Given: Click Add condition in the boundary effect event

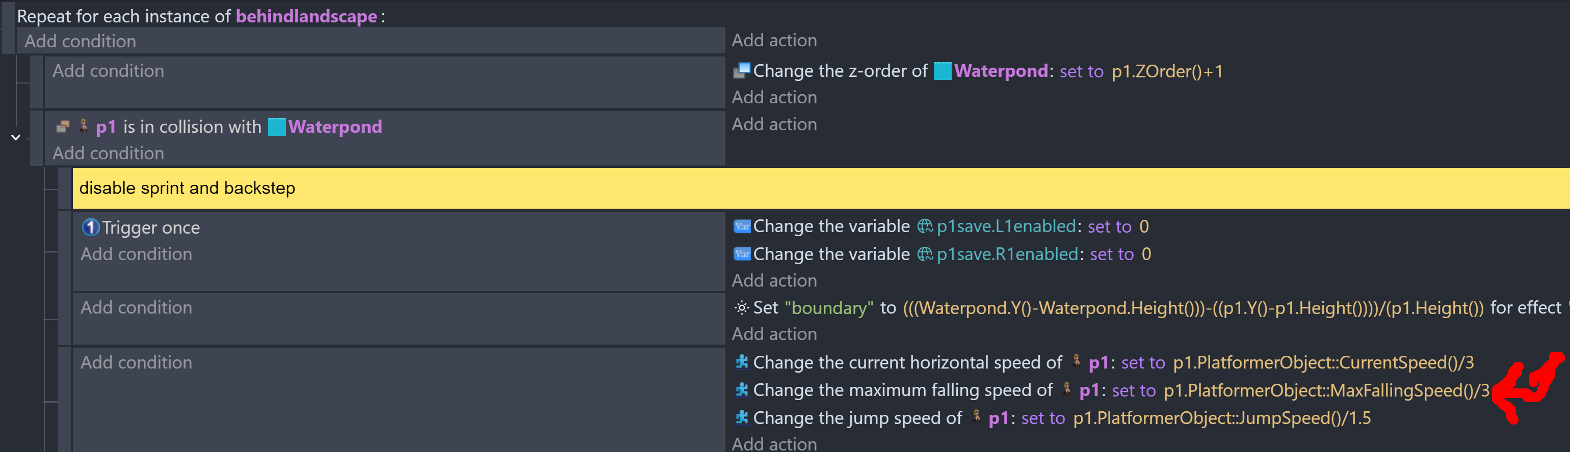Looking at the screenshot, I should 137,307.
